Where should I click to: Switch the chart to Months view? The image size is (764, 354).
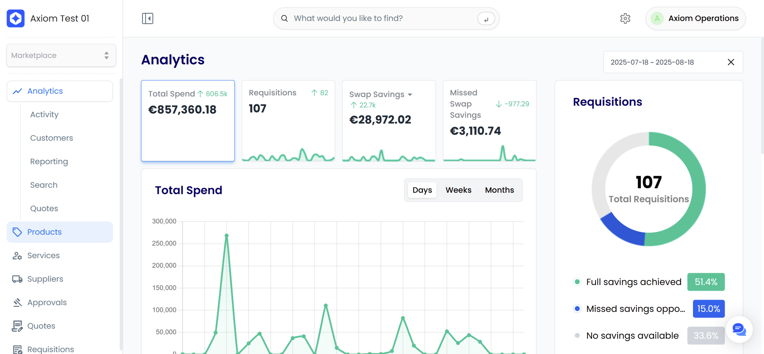[499, 190]
